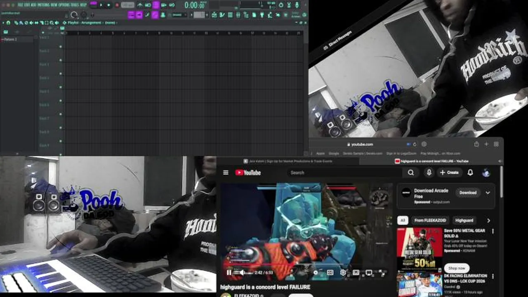Open a new Safari tab
Image resolution: width=528 pixels, height=297 pixels.
486,144
